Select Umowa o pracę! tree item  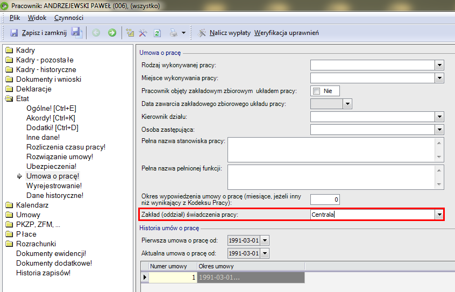coord(53,176)
